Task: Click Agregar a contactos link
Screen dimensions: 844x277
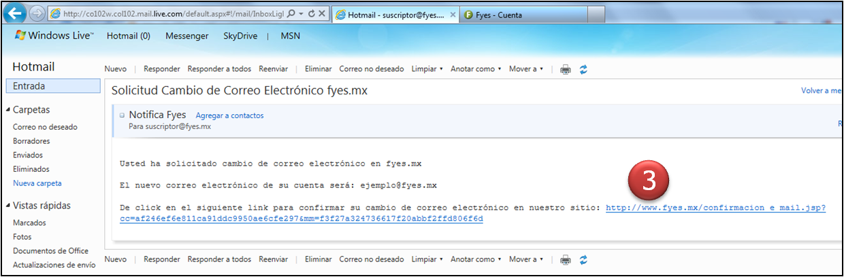Action: [229, 115]
